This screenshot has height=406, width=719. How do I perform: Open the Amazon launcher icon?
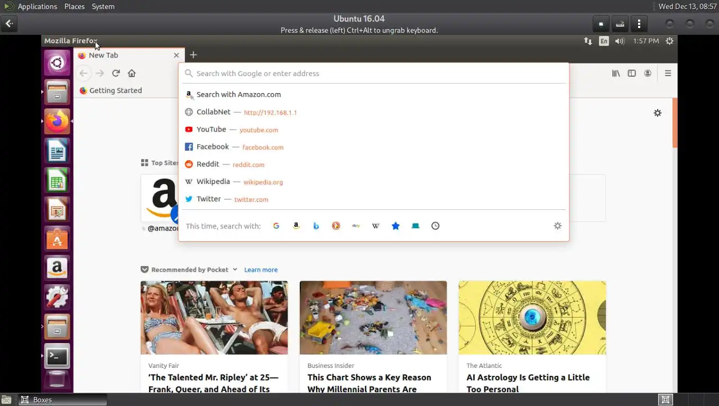pyautogui.click(x=57, y=268)
